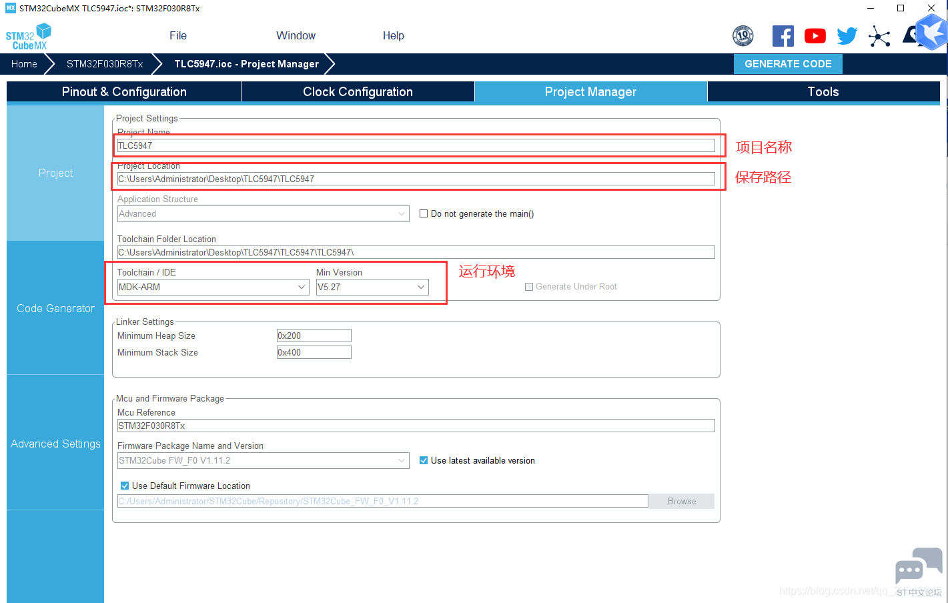Viewport: 948px width, 603px height.
Task: Open the Window menu
Action: 296,36
